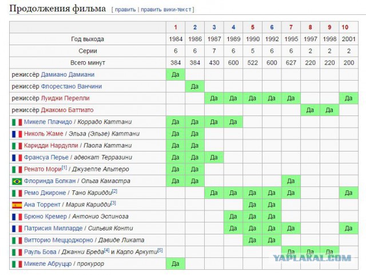Open Флорестано Ванчини director link

pos(71,86)
